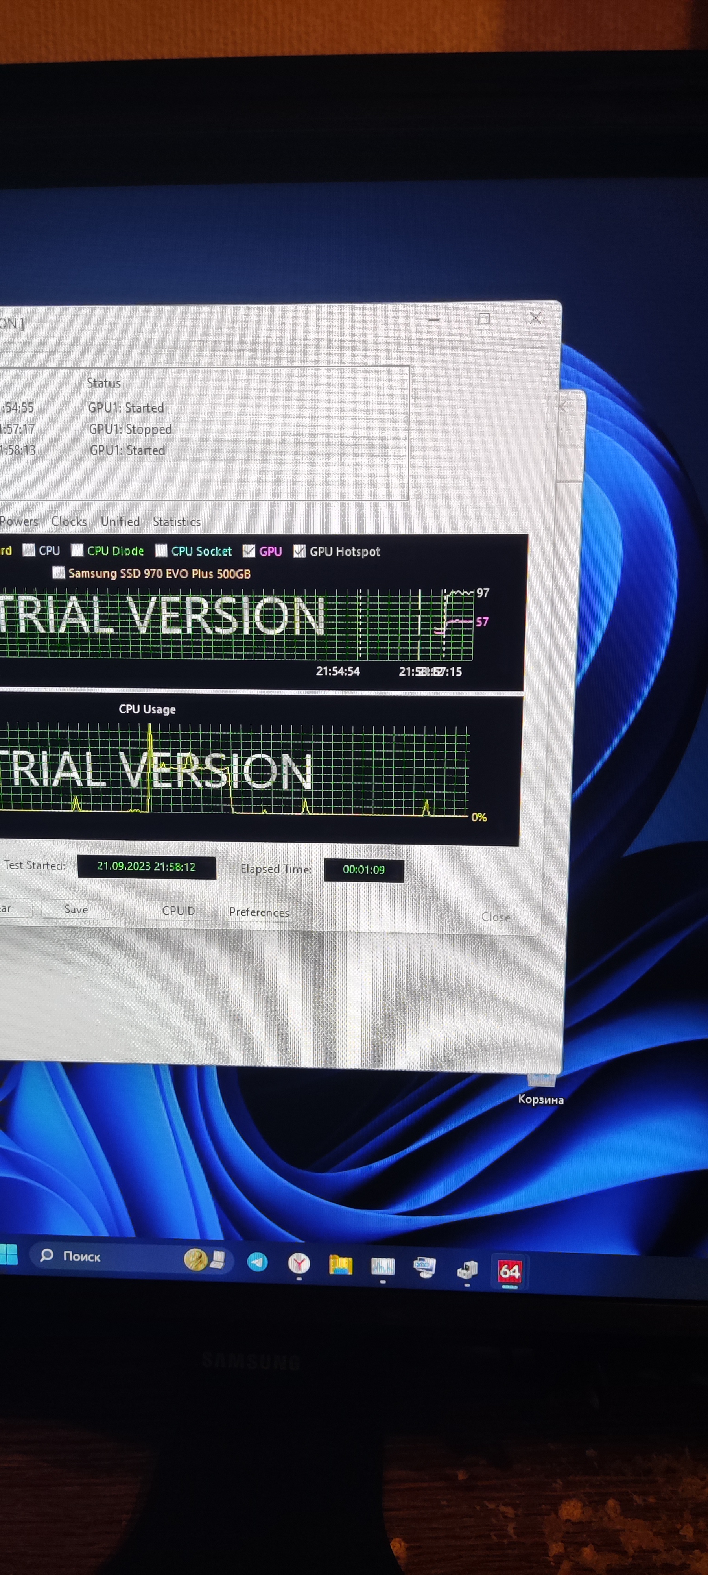
Task: Switch to the AIDA64 taskbar icon
Action: point(509,1271)
